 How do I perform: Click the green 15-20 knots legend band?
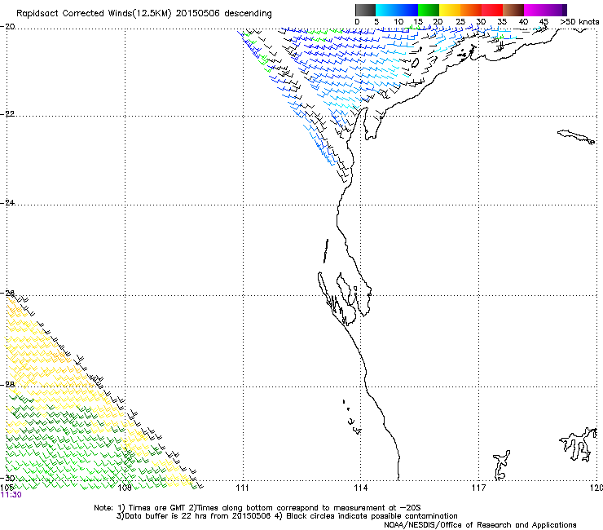click(428, 10)
